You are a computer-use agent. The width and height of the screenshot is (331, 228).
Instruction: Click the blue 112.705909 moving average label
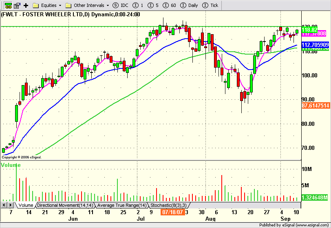315,45
